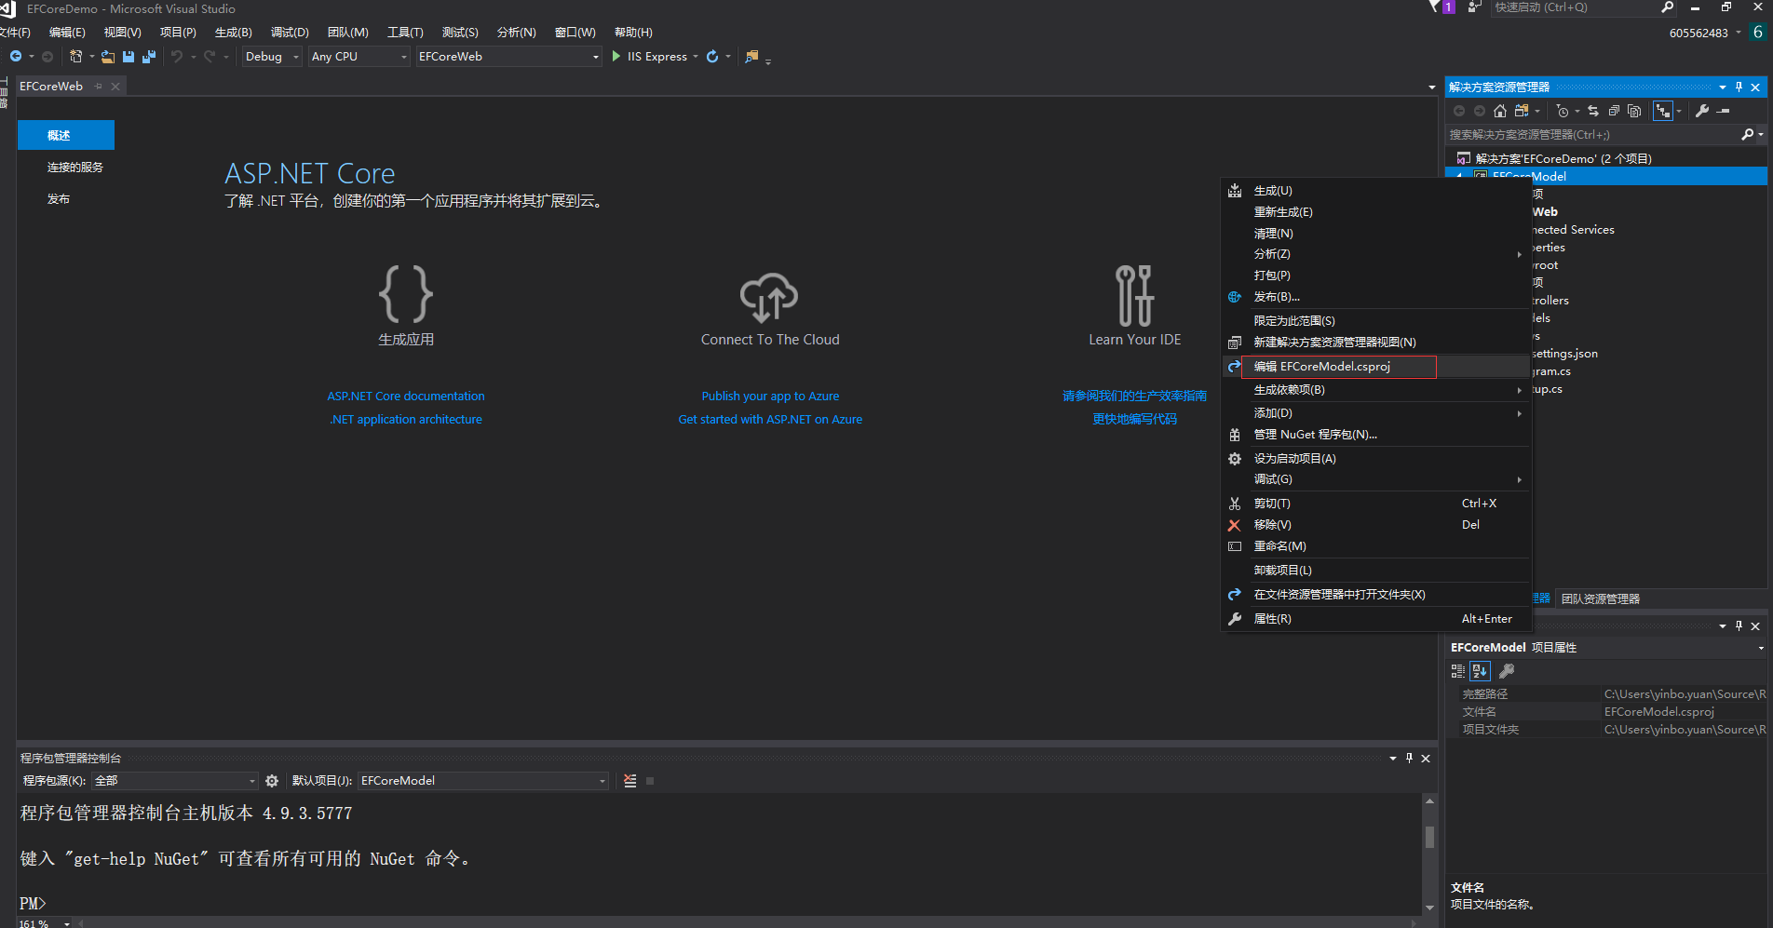
Task: Open the package source 全部 dropdown
Action: click(x=175, y=781)
